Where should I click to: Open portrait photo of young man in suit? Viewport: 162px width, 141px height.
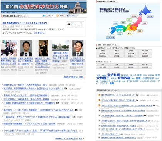26,48
